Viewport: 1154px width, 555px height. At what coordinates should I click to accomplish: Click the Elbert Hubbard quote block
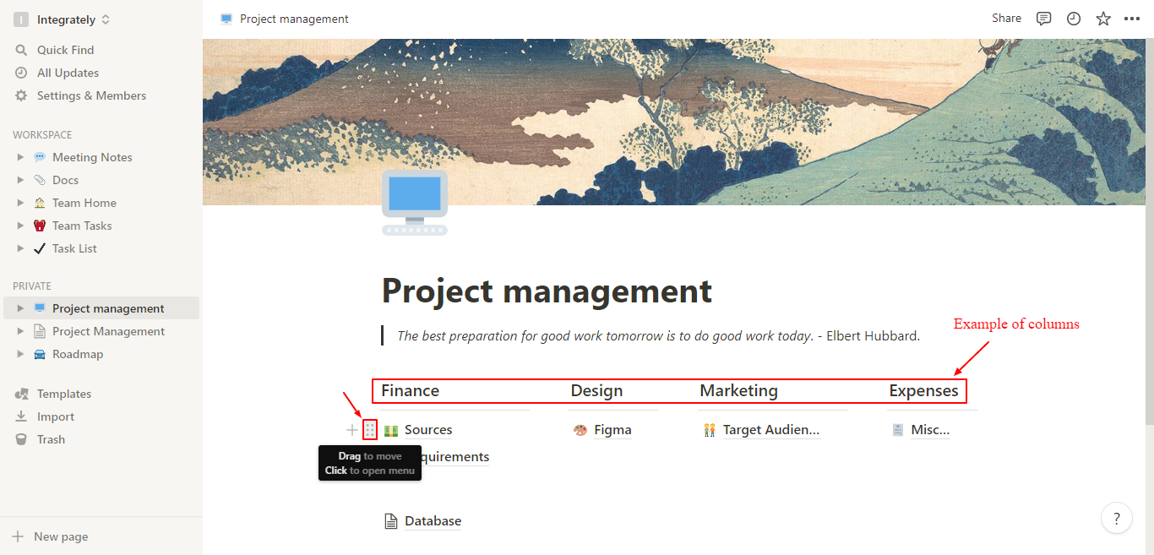[658, 335]
